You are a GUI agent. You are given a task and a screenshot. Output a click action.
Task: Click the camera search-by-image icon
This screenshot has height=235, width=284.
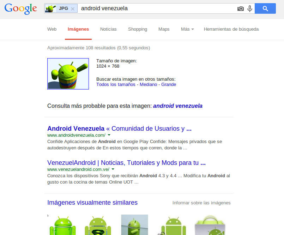pos(240,8)
